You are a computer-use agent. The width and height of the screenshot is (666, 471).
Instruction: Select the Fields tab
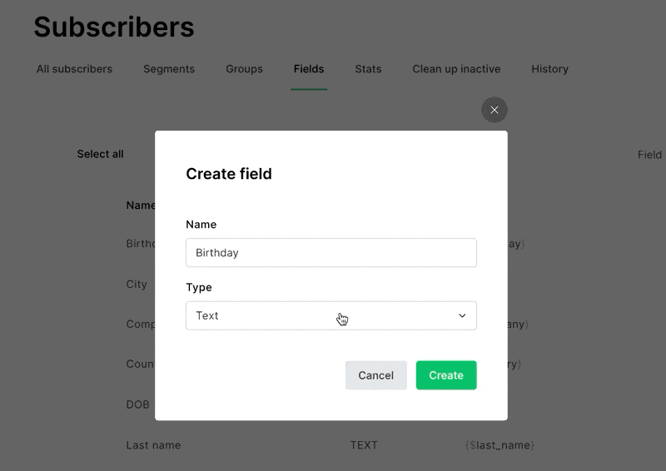(x=309, y=69)
